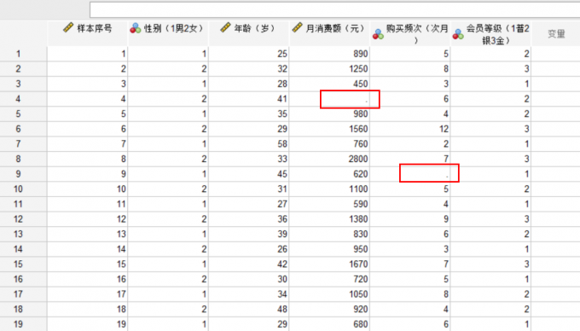This screenshot has width=580, height=331.
Task: Select the 月消费额（元） column header
Action: click(x=329, y=33)
